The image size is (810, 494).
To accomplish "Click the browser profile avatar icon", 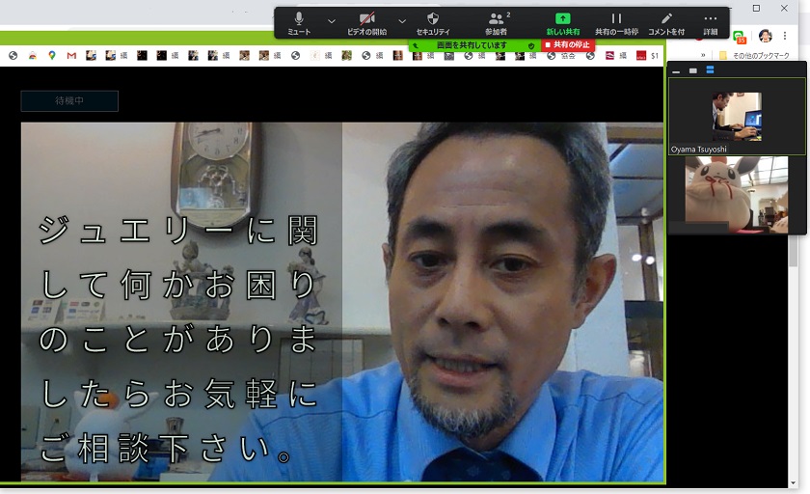I will tap(765, 36).
